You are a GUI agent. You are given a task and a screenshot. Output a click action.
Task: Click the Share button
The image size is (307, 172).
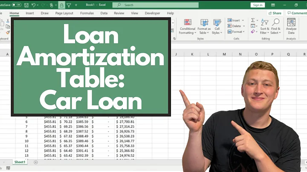point(275,13)
